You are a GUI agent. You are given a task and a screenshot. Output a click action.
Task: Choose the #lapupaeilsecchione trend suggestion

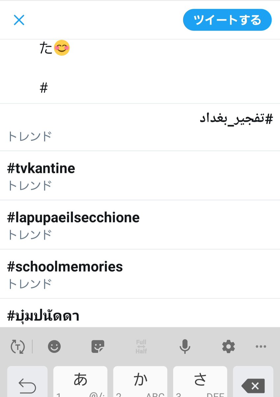[140, 225]
